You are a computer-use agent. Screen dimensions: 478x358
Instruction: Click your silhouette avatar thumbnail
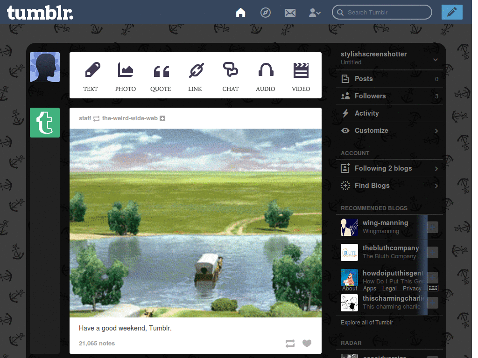point(45,67)
